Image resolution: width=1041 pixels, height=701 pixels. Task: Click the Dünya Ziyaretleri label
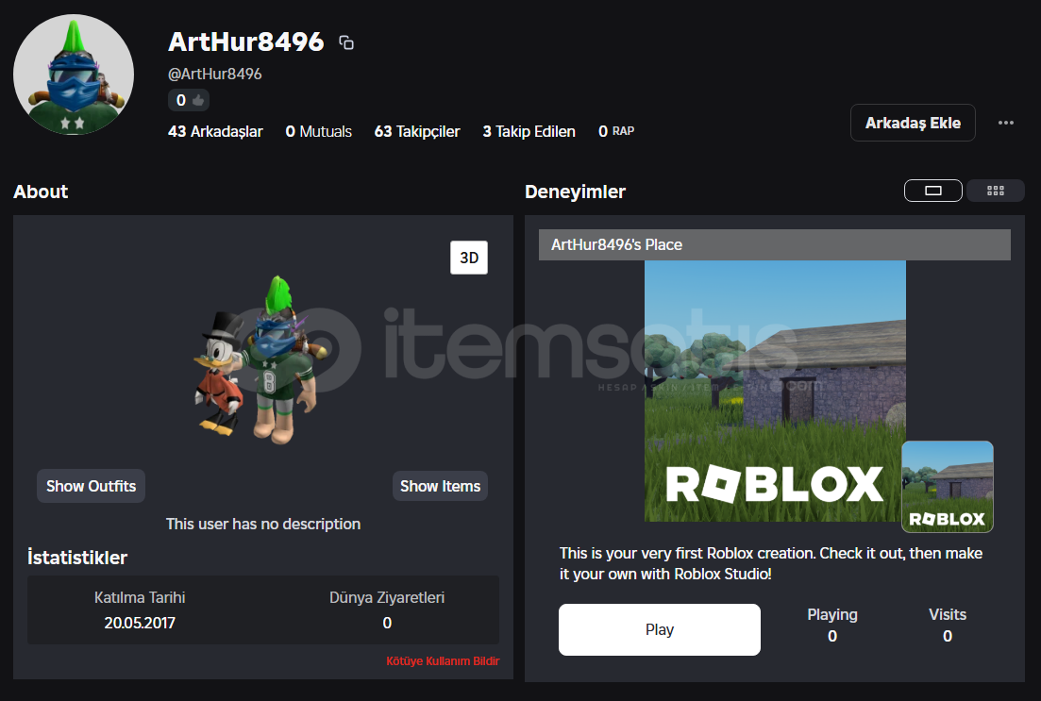tap(387, 597)
